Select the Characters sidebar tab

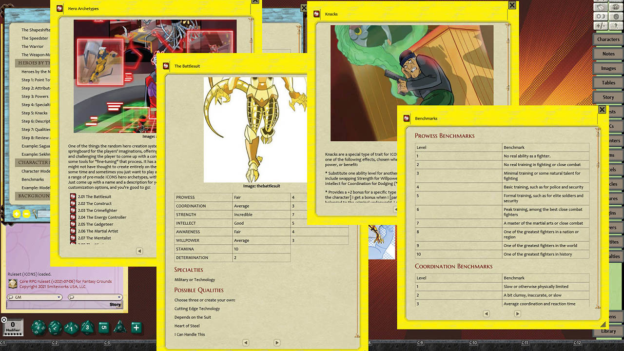click(608, 39)
